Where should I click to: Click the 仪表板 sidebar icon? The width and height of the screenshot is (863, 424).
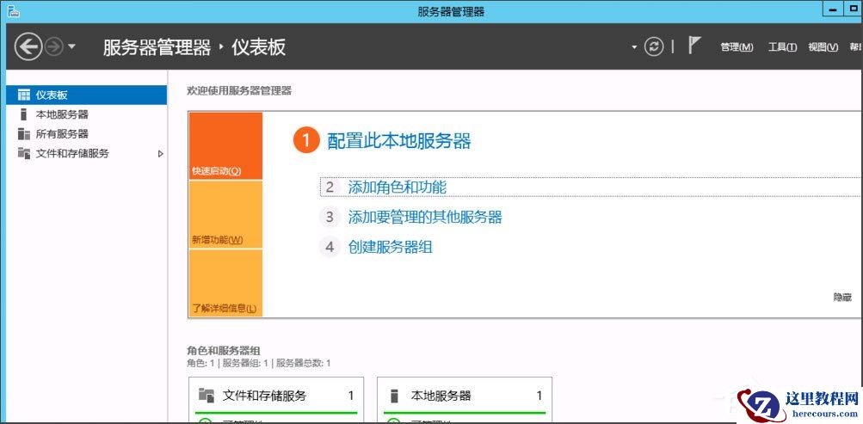click(24, 95)
